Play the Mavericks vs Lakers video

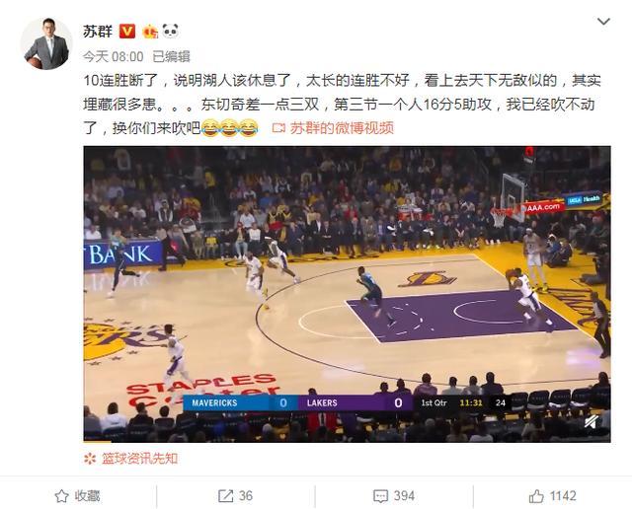[347, 294]
